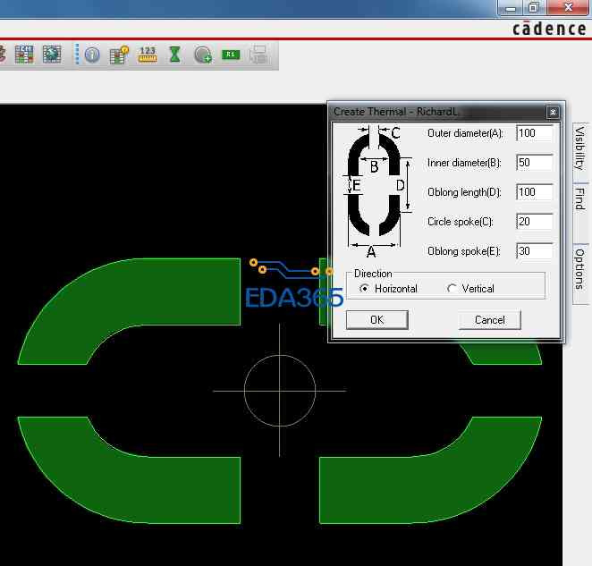Click the circle with green plus icon
The width and height of the screenshot is (592, 566).
coord(203,55)
